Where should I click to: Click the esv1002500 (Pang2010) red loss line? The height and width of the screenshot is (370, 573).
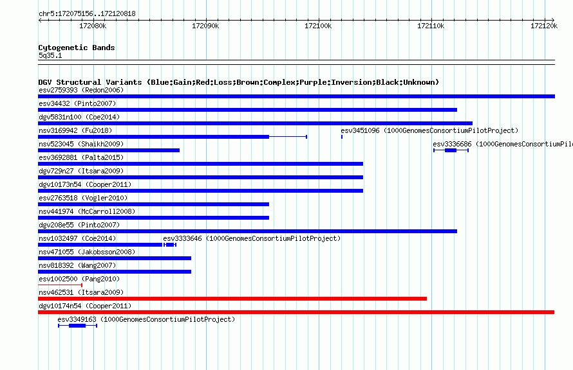coord(60,285)
